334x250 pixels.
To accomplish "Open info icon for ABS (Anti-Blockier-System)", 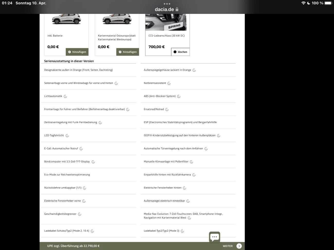I will [179, 96].
